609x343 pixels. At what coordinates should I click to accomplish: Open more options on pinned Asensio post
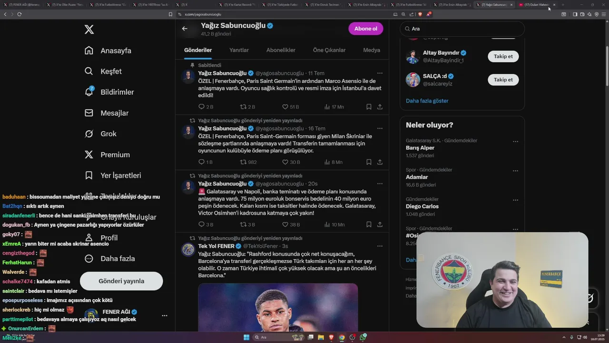(380, 73)
